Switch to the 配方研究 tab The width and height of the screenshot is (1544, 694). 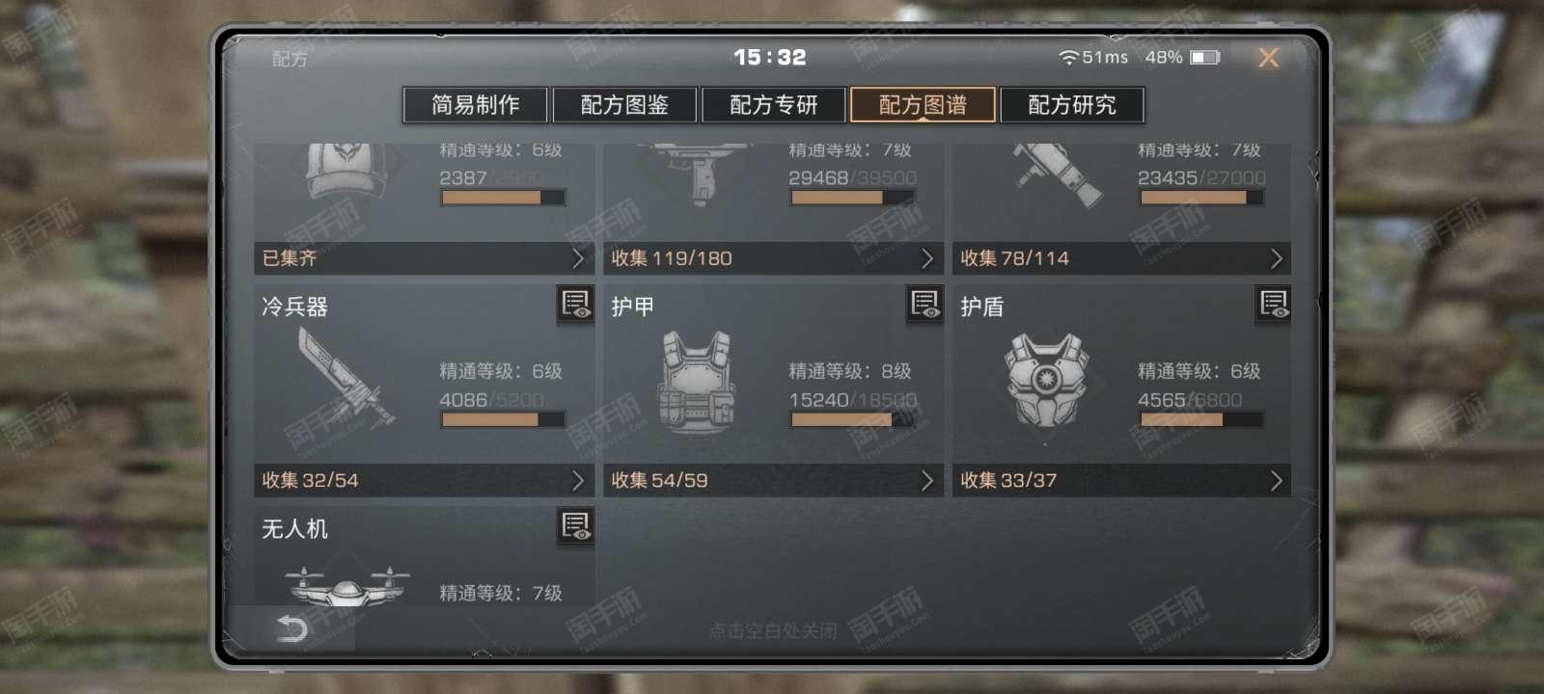click(1072, 105)
